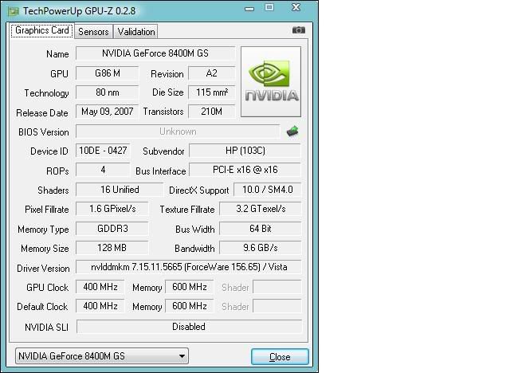510x373 pixels.
Task: Click the 'Texture Fillrate' label
Action: tap(187, 210)
